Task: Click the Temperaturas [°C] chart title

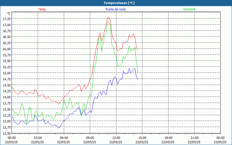Action: point(119,3)
